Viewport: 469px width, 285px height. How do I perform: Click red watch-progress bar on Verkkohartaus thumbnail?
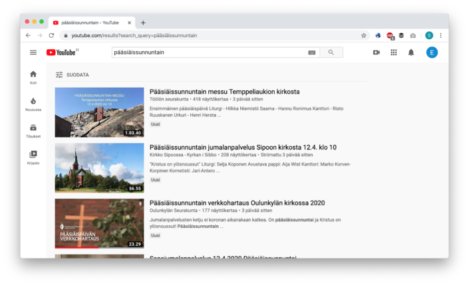point(77,248)
